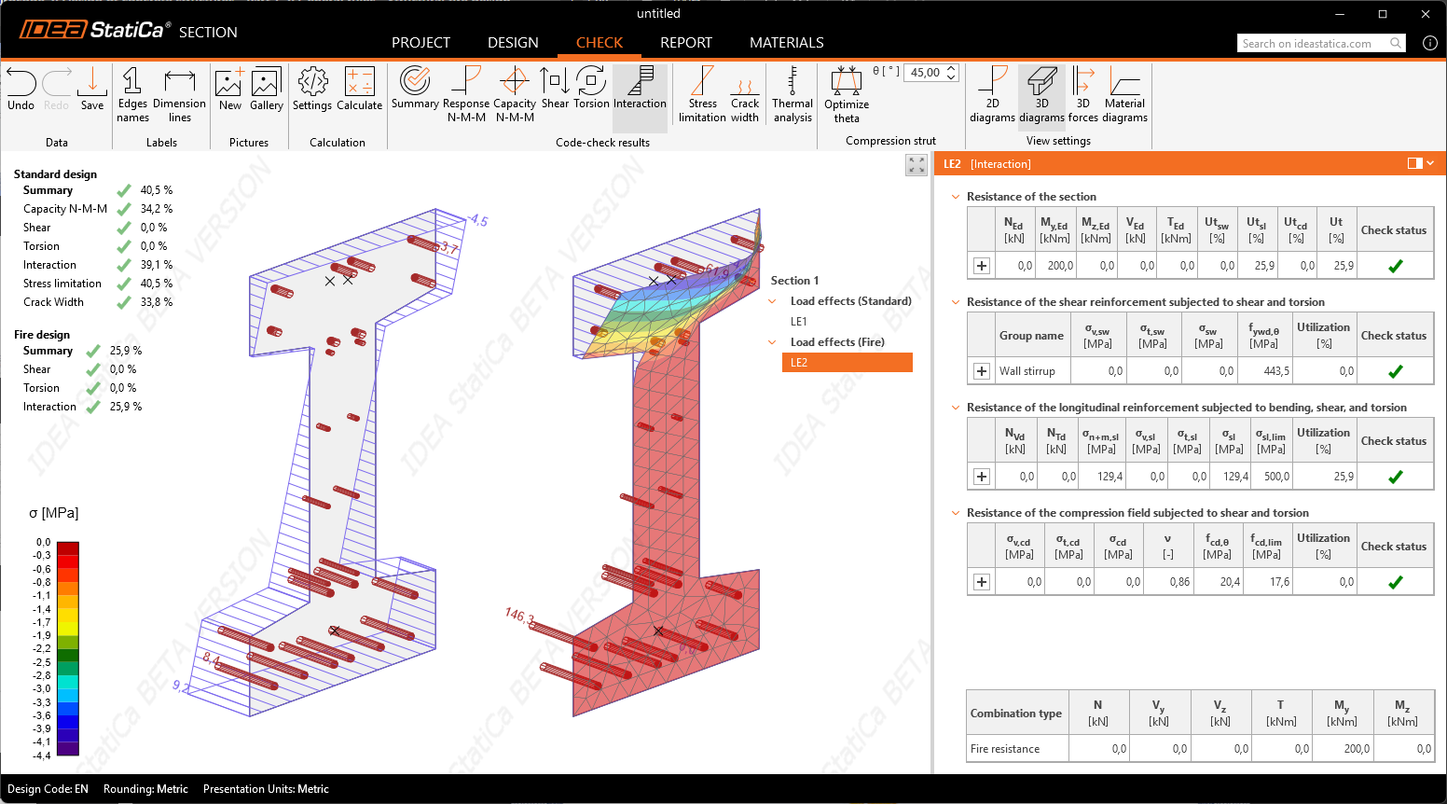Collapse Load effects (Fire) tree node

[772, 342]
